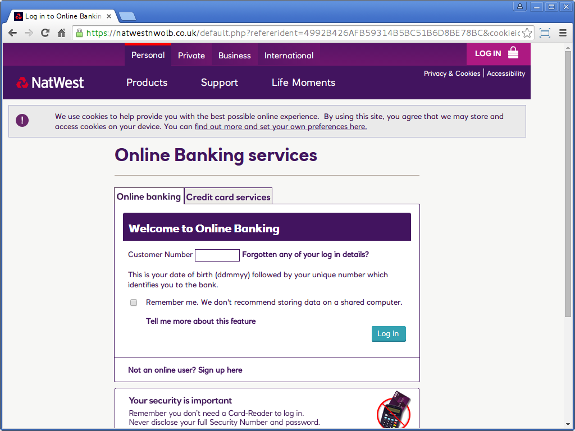Go to the International section
575x431 pixels.
289,56
